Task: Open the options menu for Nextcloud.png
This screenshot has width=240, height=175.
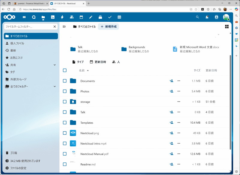Action: [179, 133]
